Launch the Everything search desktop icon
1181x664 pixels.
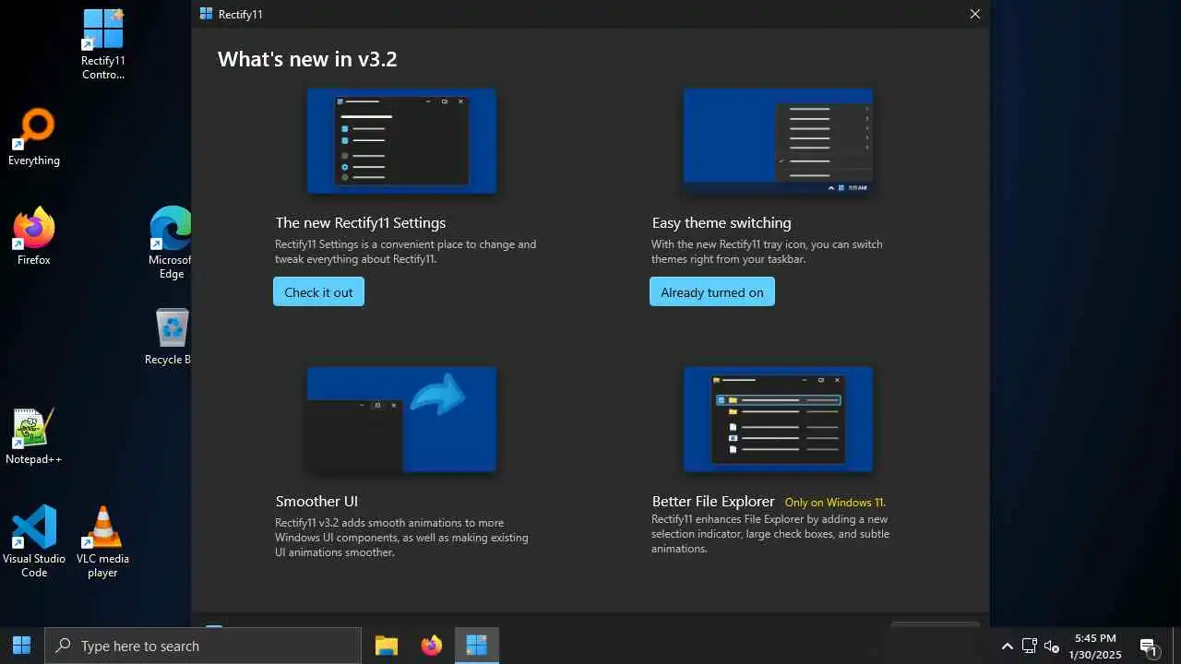click(x=34, y=138)
